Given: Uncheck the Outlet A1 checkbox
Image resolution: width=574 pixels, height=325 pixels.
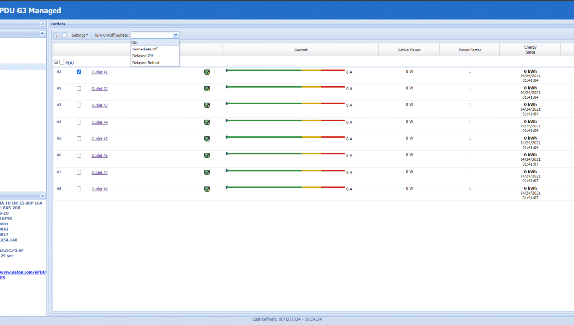Looking at the screenshot, I should [x=78, y=72].
